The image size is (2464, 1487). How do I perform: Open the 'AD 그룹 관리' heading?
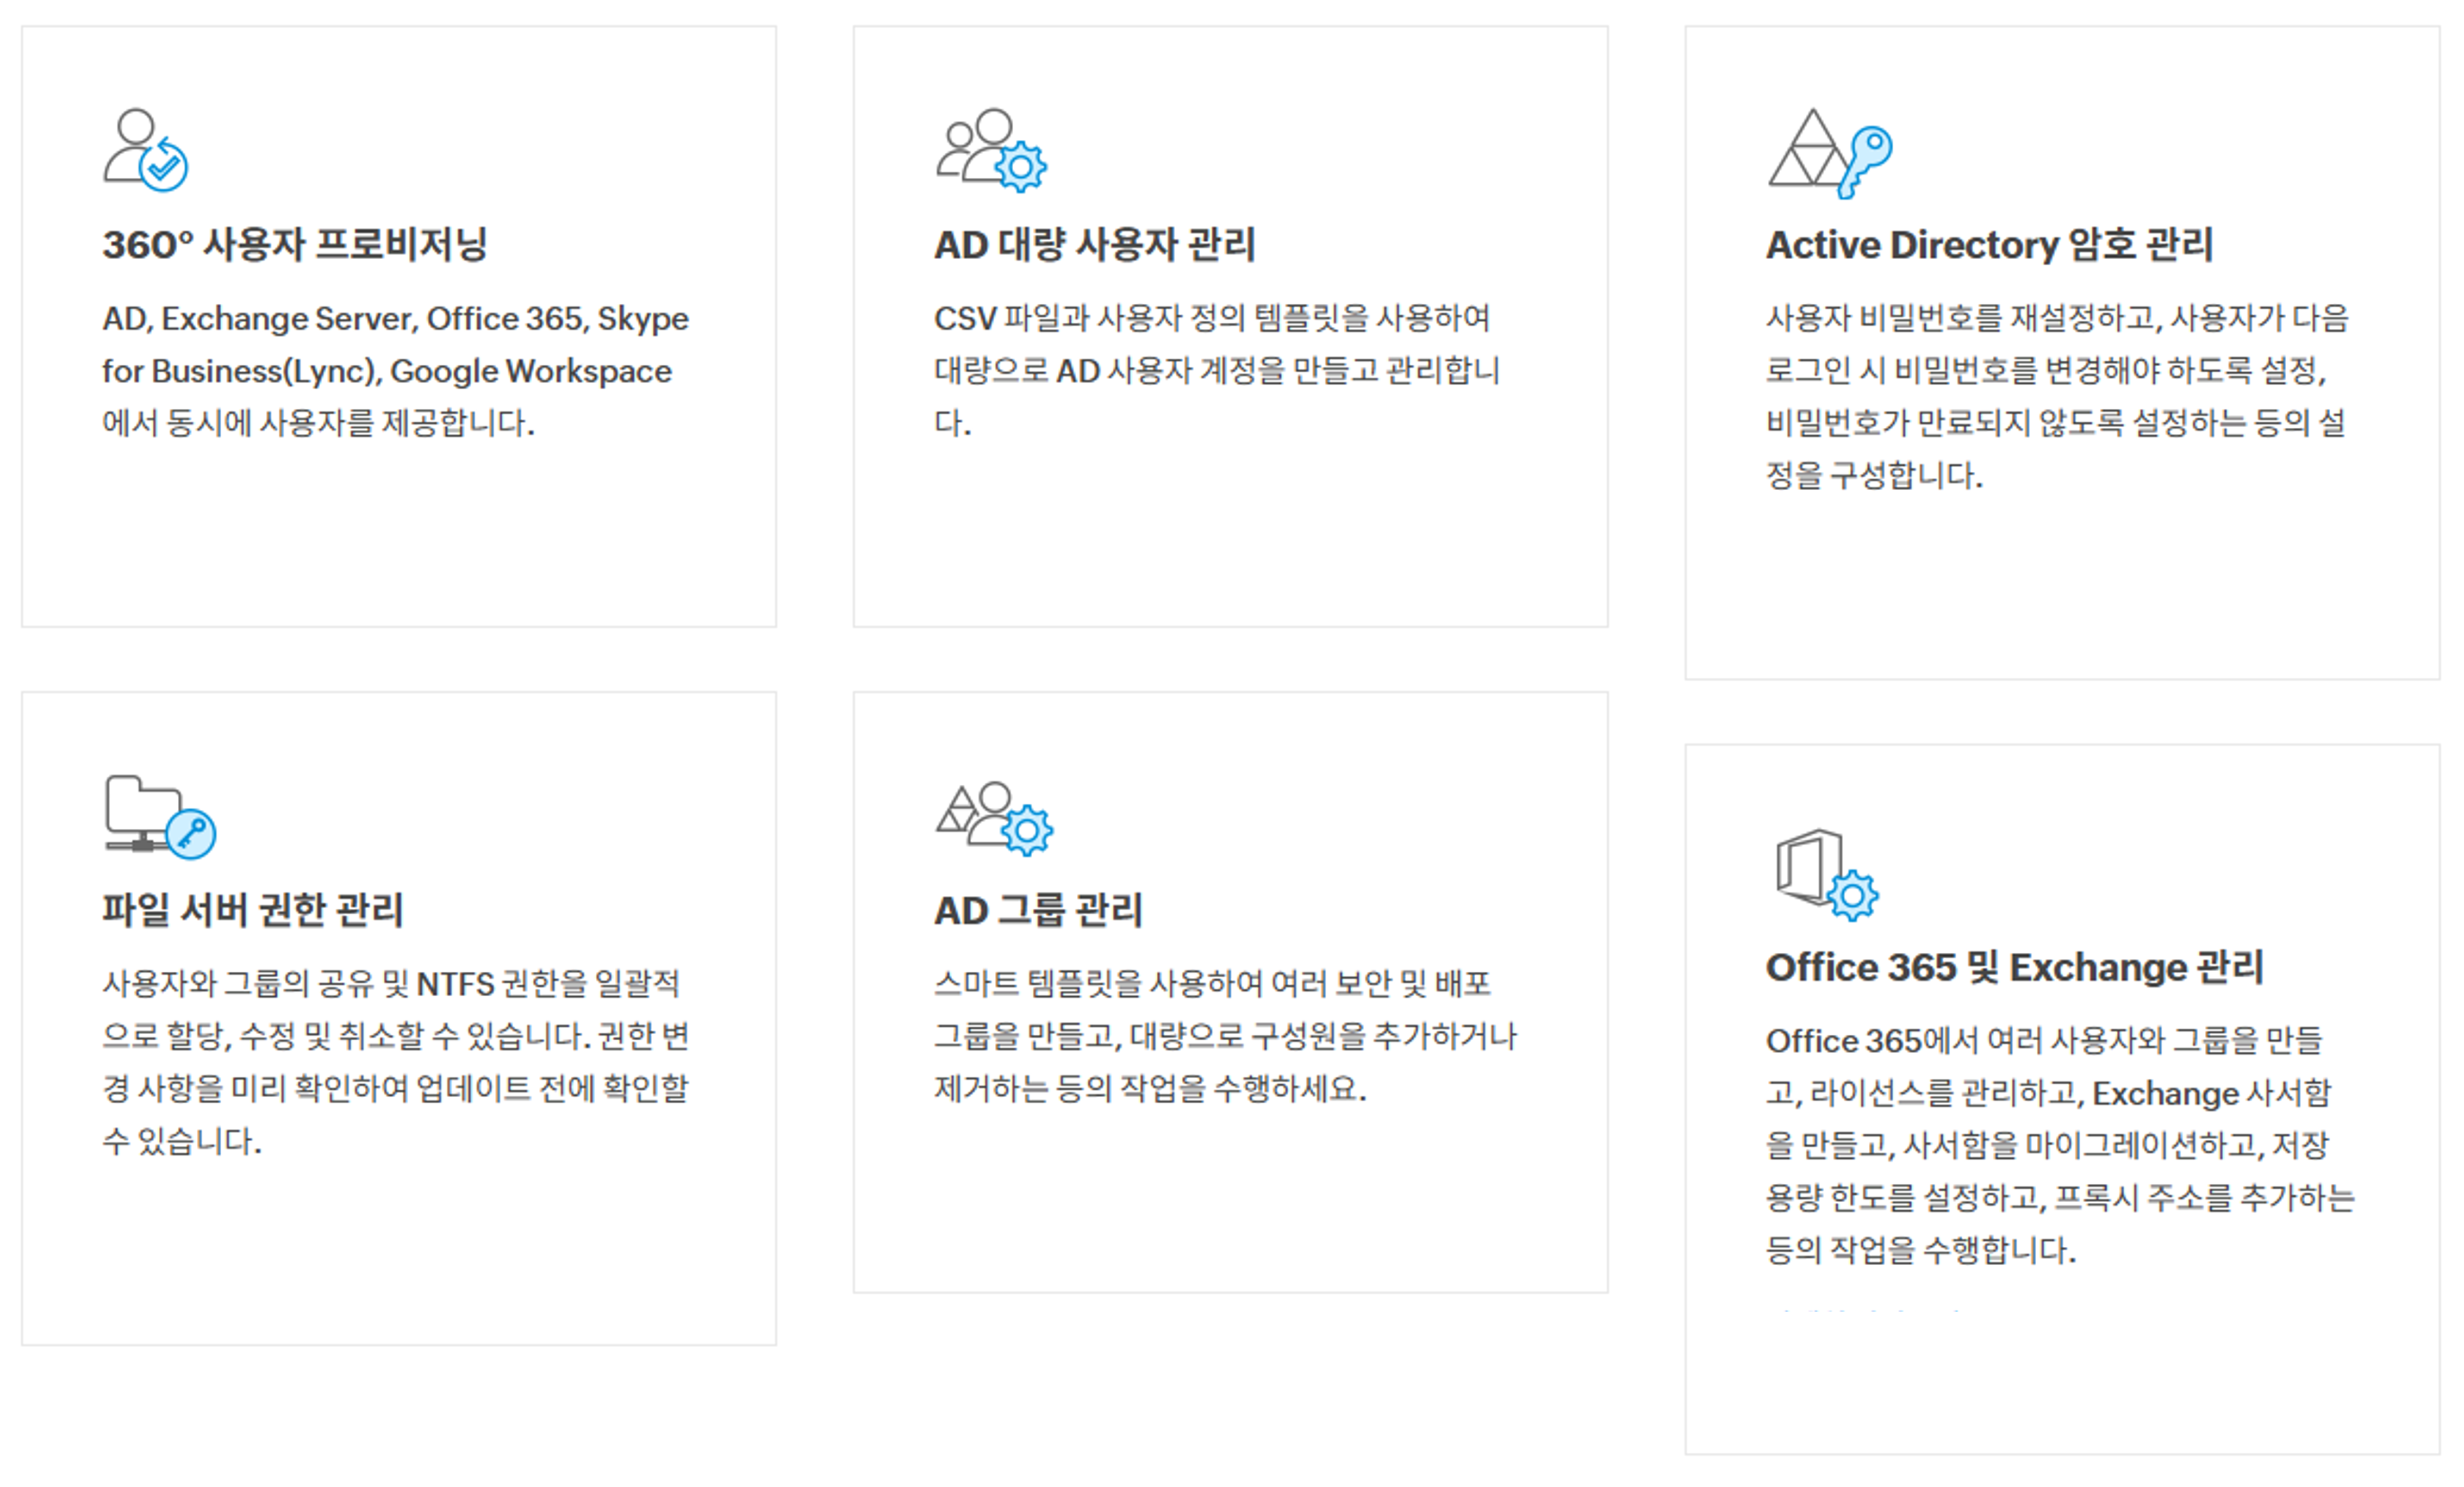pyautogui.click(x=1038, y=910)
